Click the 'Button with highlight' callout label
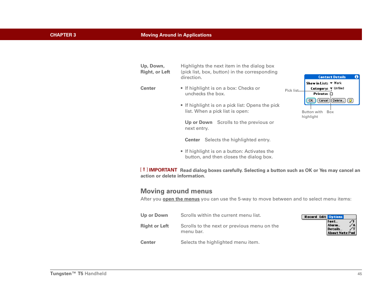379x293 pixels. pyautogui.click(x=312, y=114)
